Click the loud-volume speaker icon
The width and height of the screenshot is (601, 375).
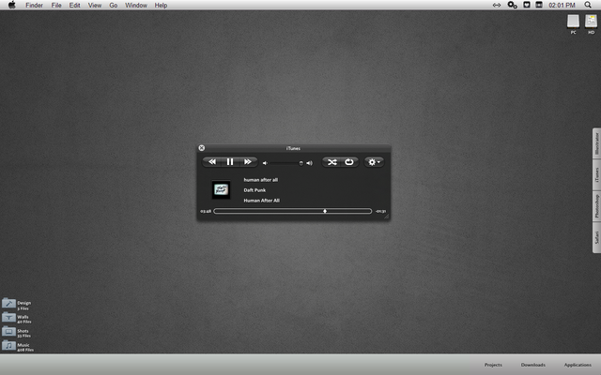click(309, 163)
